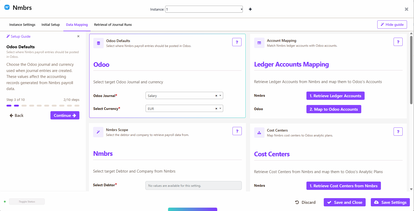Screen dimensions: 414x211
Task: Click the 'Ledger Accounts Mapping' heading
Action: [x=291, y=64]
